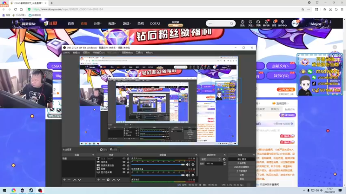
Task: Enable 工作室模式 studio mode
Action: click(242, 171)
